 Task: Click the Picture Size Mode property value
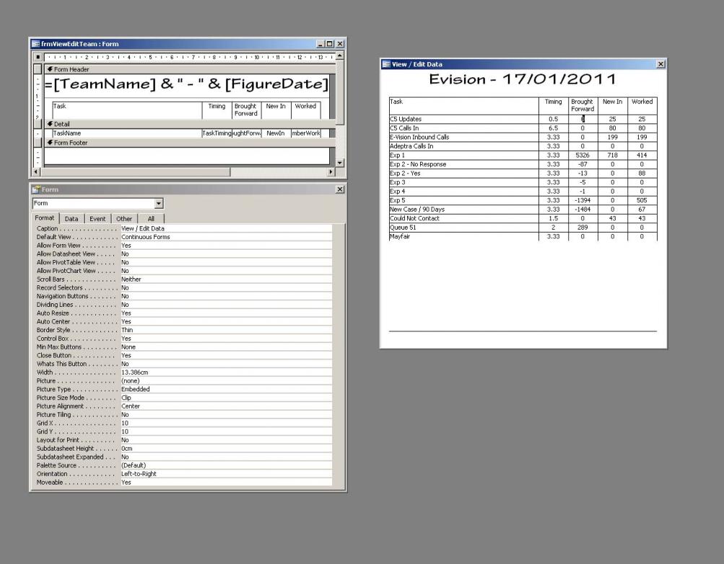click(x=226, y=398)
